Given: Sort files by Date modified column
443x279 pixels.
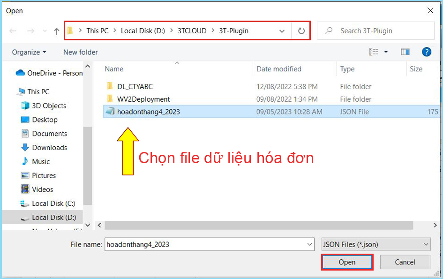Looking at the screenshot, I should pos(279,69).
